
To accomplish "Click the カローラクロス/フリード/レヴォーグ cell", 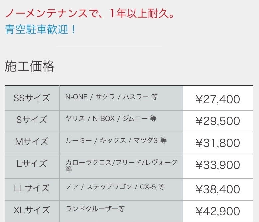I will [121, 165].
